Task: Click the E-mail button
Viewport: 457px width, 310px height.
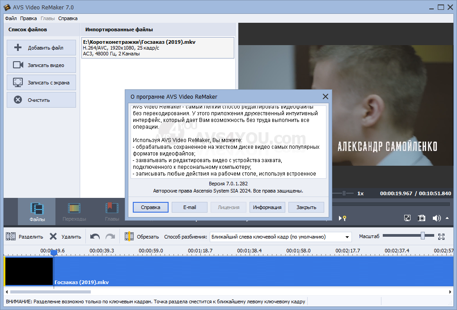Action: coord(190,207)
